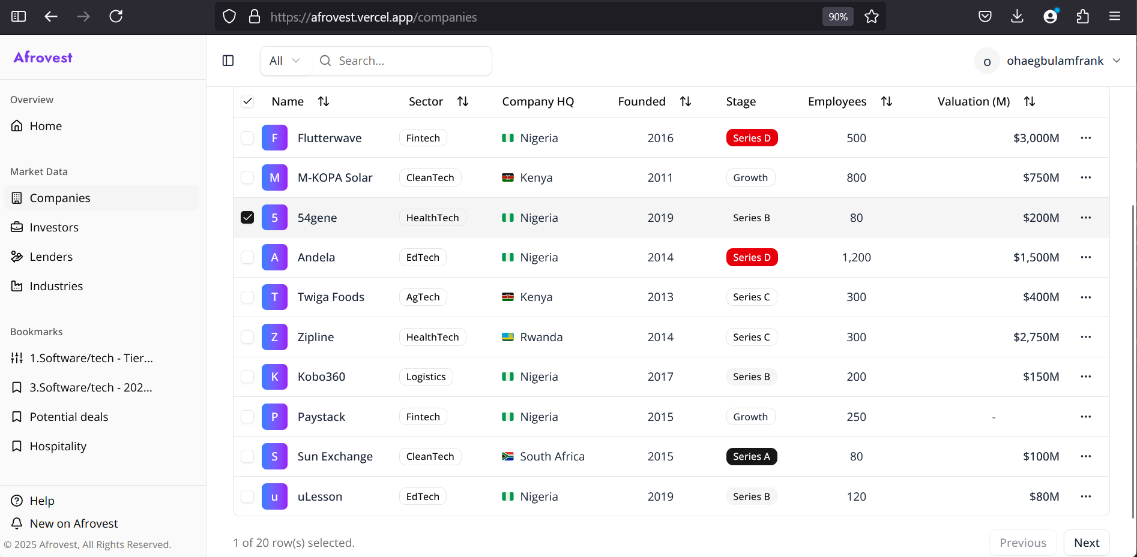Click inside the Search field
Image resolution: width=1137 pixels, height=557 pixels.
coord(401,60)
